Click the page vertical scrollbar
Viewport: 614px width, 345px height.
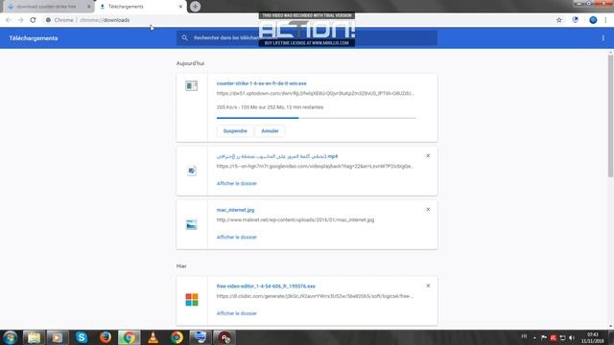[610, 116]
